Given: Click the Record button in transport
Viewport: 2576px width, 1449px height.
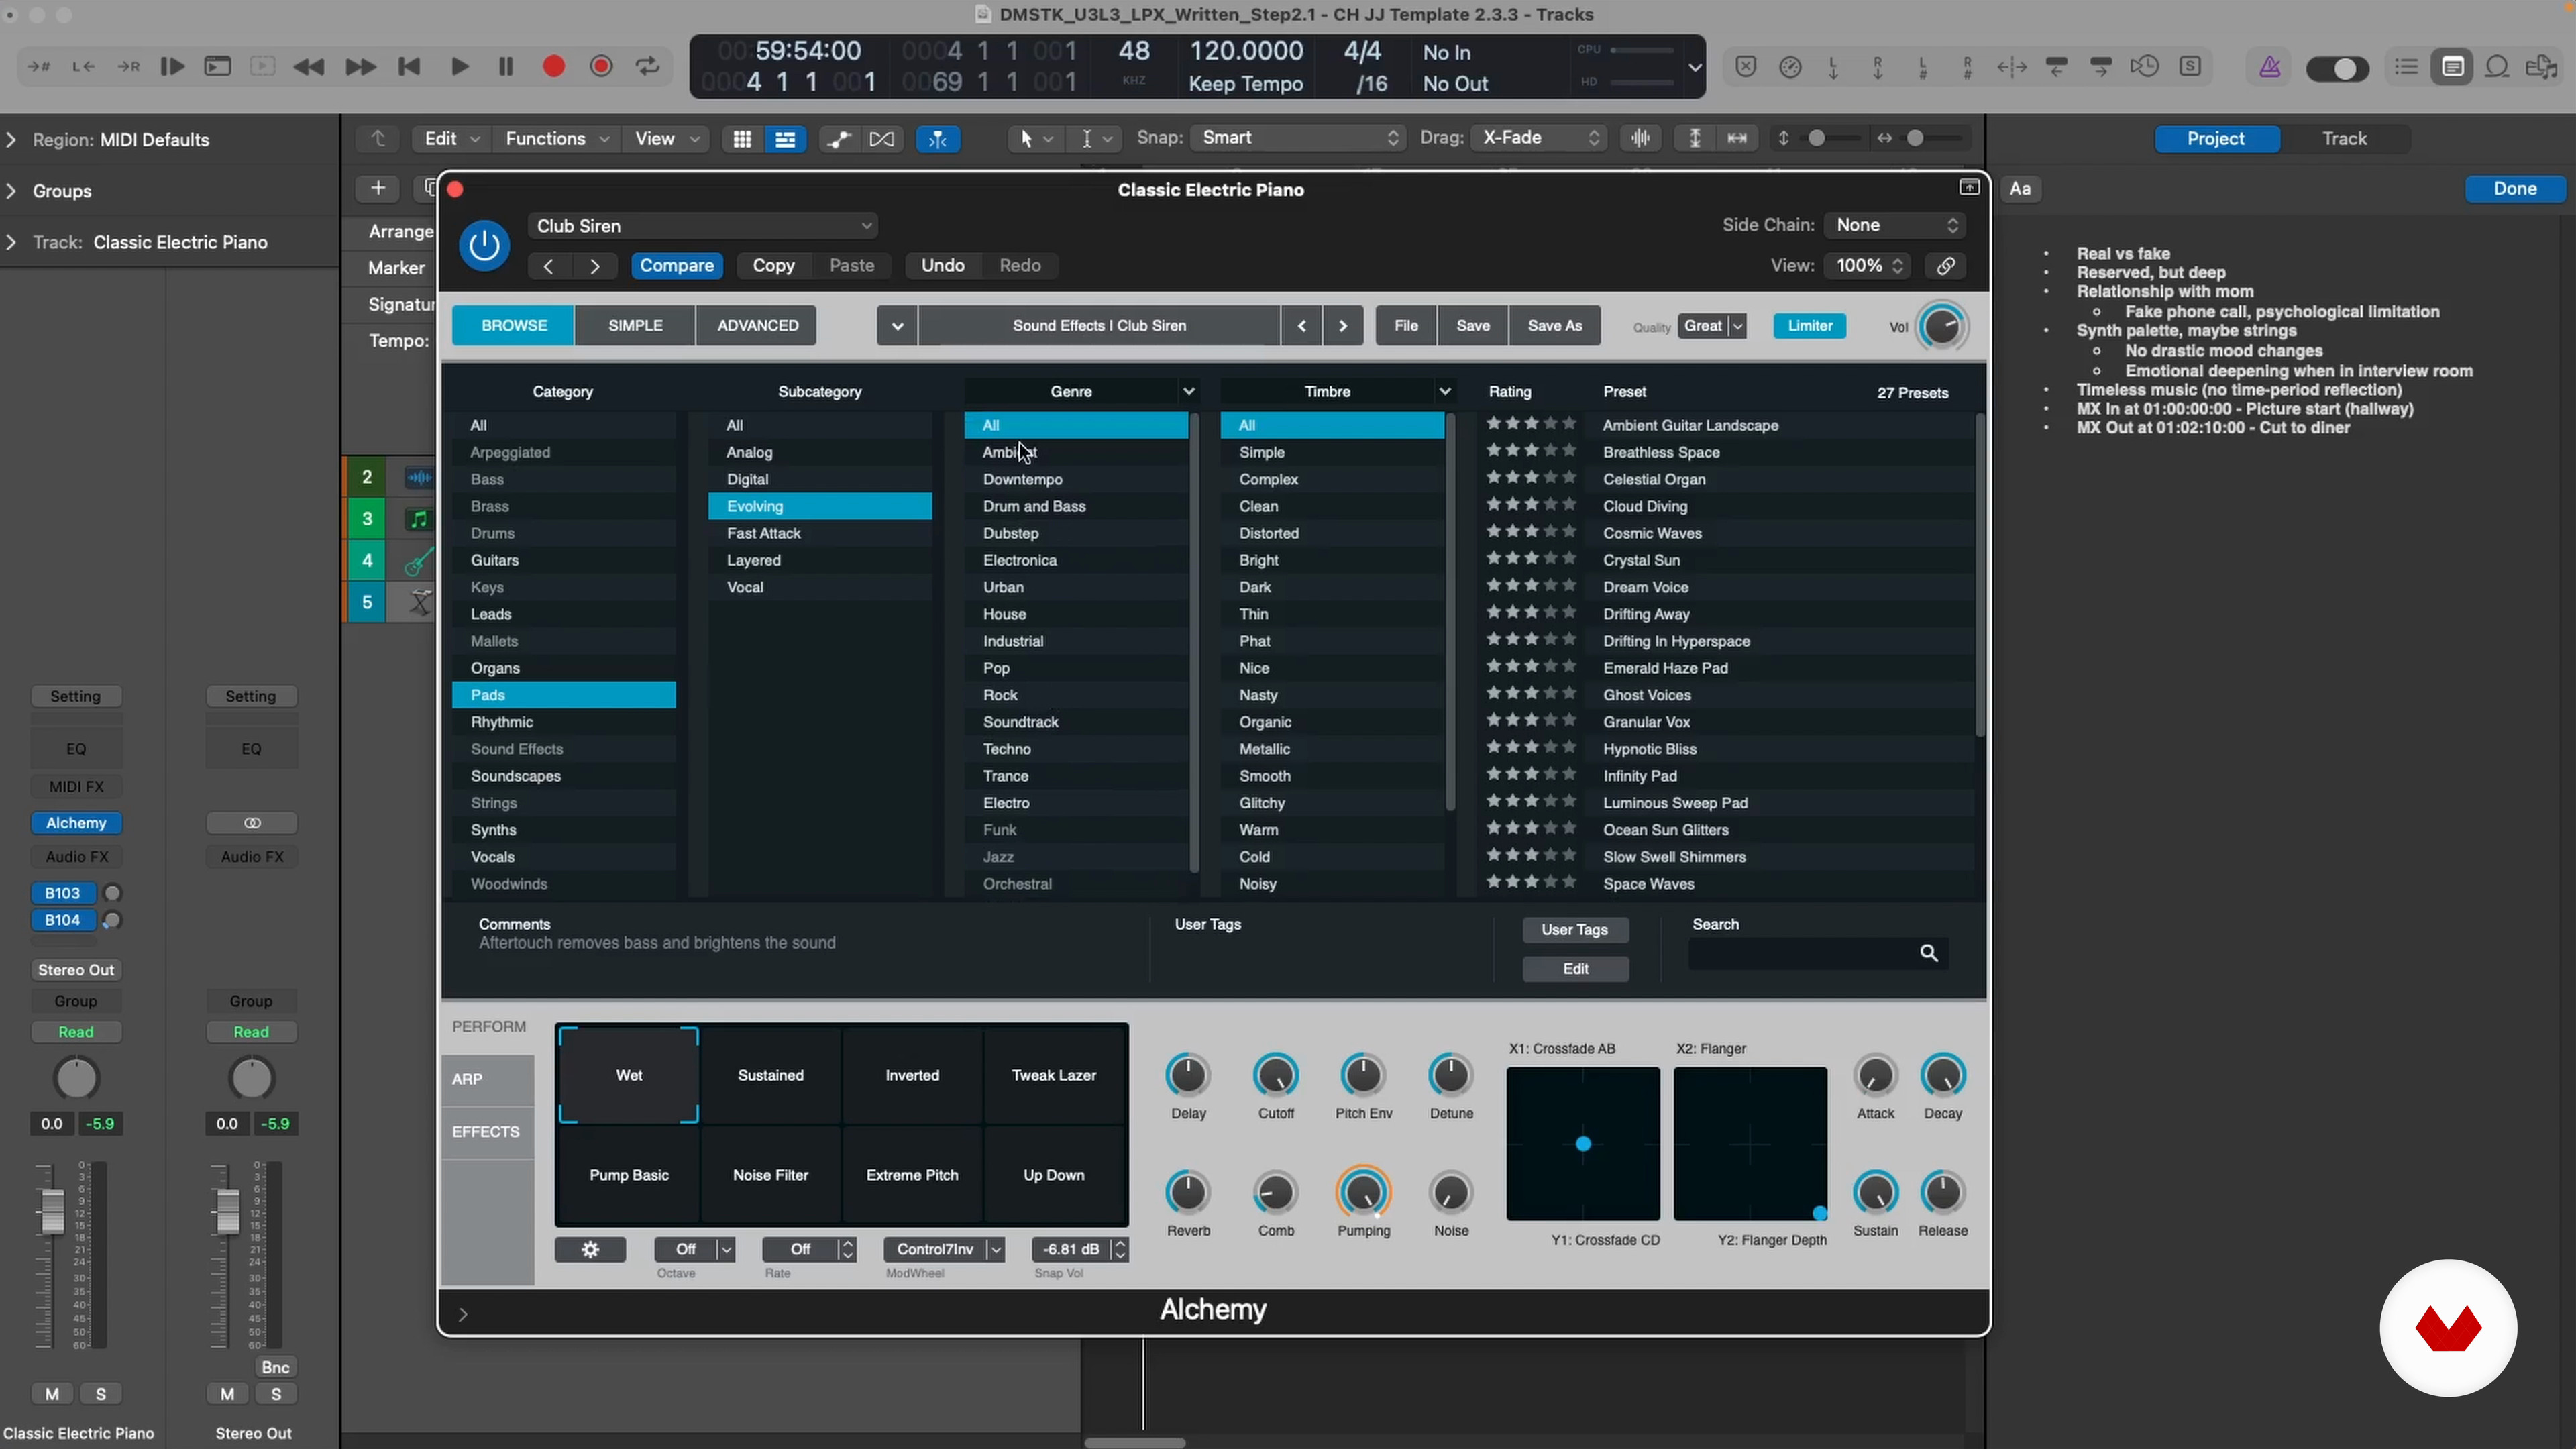Looking at the screenshot, I should coord(553,67).
